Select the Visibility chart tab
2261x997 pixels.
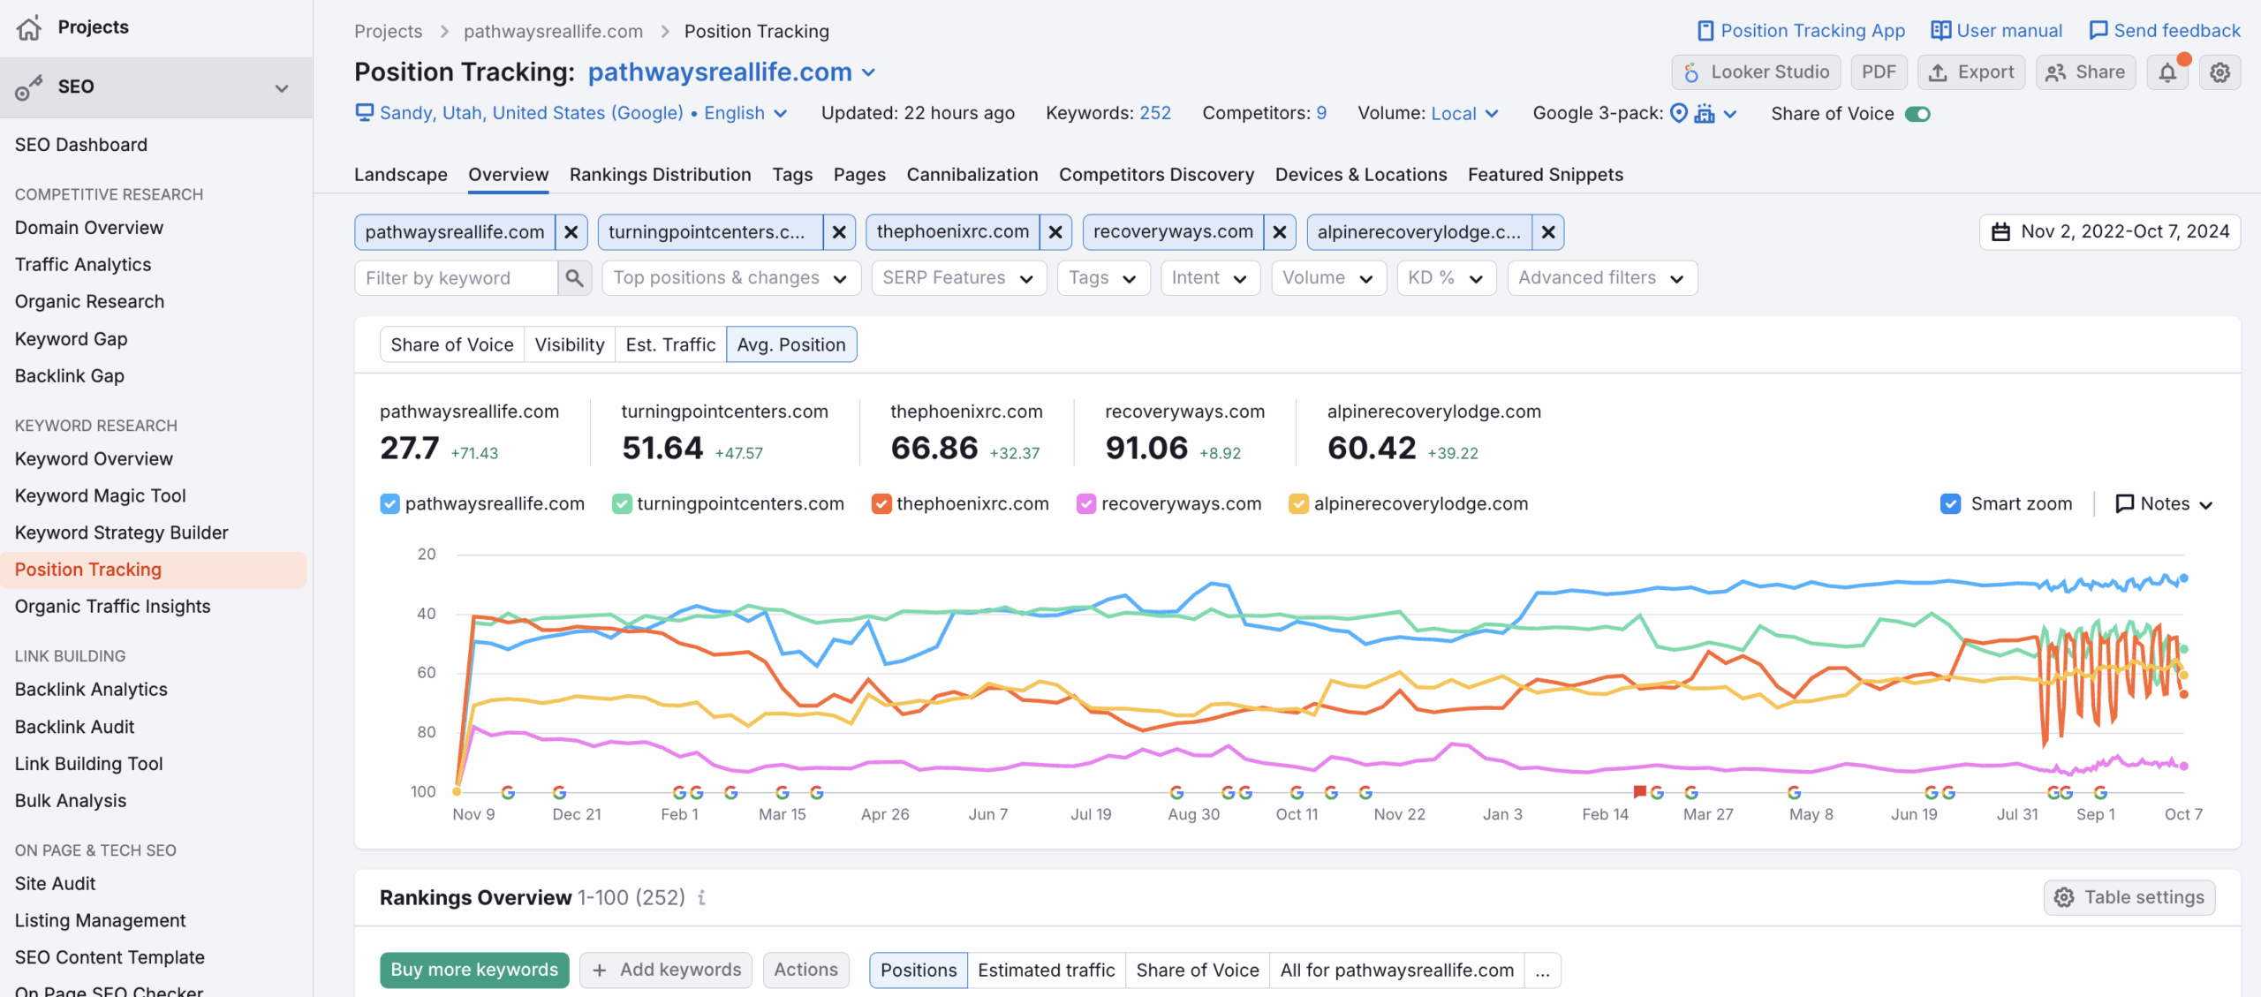click(569, 344)
